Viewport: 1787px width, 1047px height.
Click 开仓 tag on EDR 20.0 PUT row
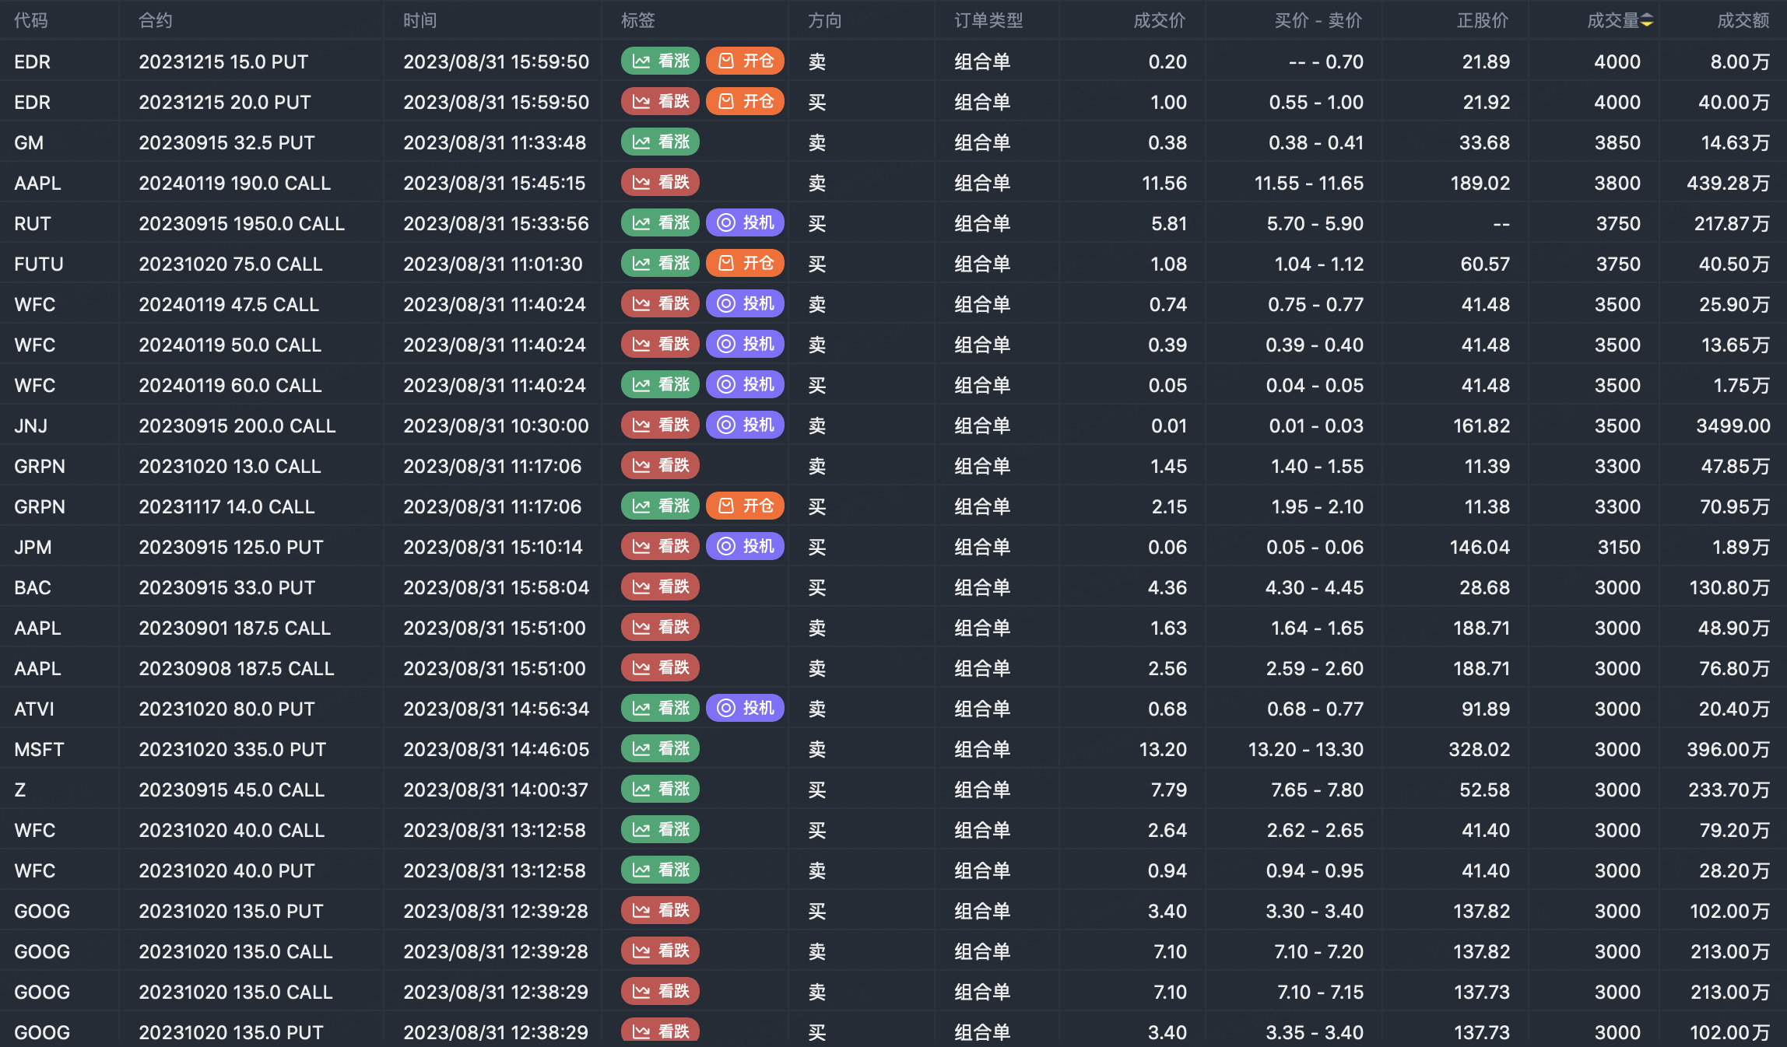[745, 102]
